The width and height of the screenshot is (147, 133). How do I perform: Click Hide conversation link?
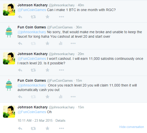pos(131,127)
